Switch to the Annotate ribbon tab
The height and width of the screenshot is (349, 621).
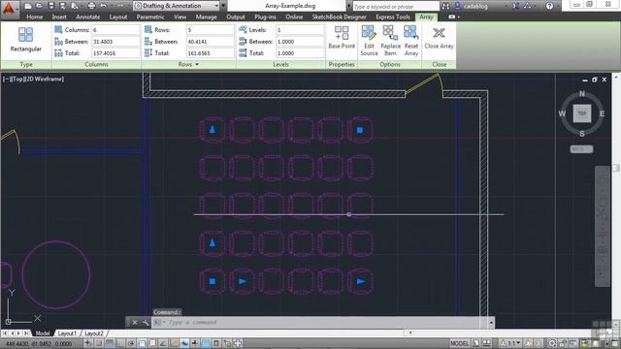pos(88,17)
